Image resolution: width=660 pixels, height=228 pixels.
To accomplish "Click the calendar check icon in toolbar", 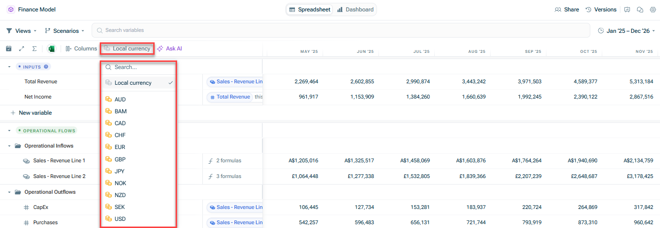I will pos(9,49).
